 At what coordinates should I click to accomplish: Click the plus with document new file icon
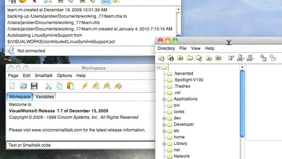(263, 58)
